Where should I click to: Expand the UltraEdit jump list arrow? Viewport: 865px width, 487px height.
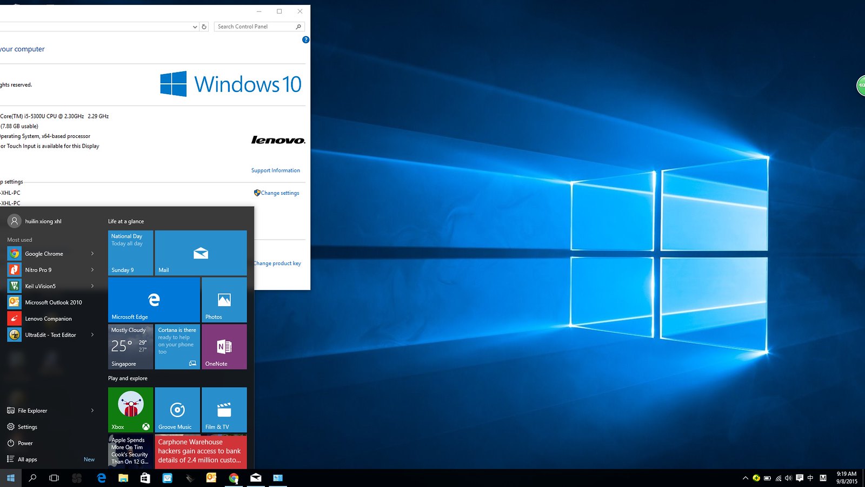(92, 335)
